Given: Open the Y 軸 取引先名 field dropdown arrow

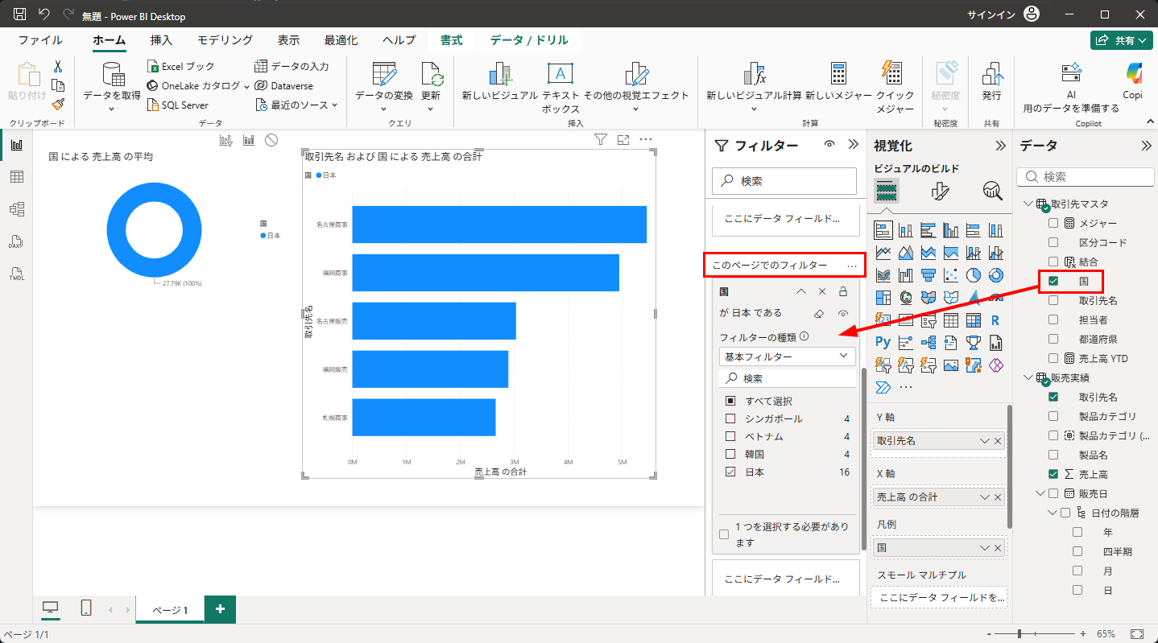Looking at the screenshot, I should click(x=984, y=441).
